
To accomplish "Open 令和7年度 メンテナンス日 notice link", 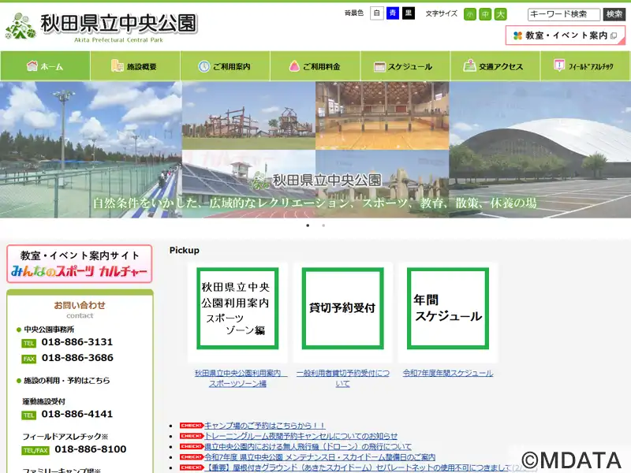I will (x=319, y=457).
